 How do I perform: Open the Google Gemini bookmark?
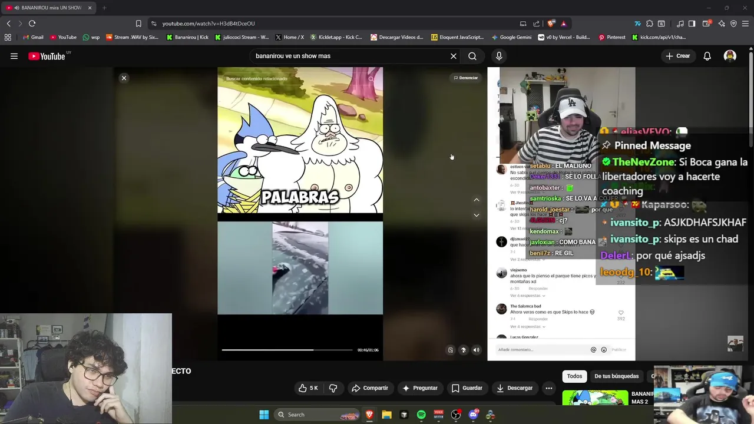pos(511,37)
